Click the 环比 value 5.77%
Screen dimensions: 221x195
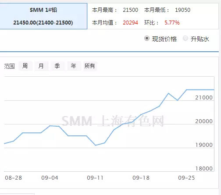(172, 23)
